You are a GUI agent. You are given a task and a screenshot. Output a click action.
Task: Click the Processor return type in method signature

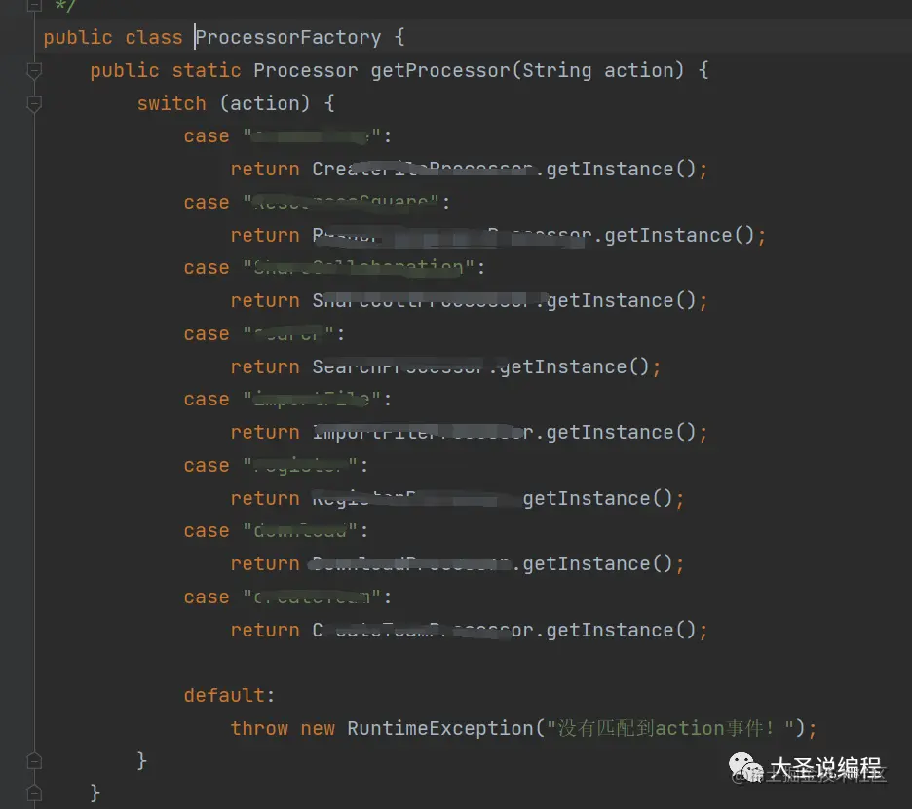305,70
